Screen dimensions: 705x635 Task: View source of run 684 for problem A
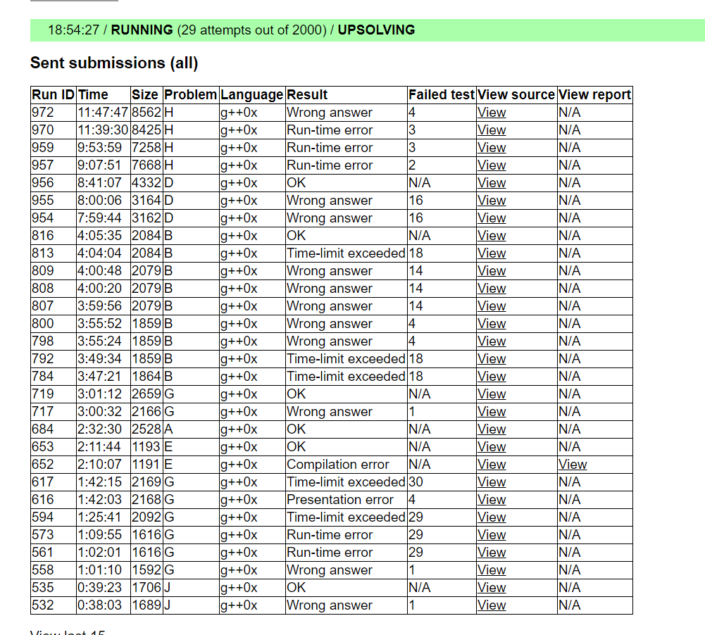coord(491,429)
